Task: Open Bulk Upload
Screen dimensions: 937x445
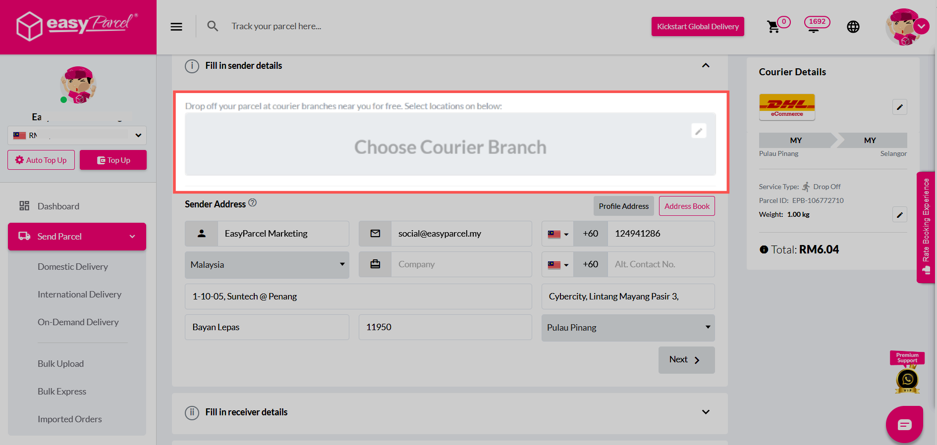Action: click(x=60, y=364)
